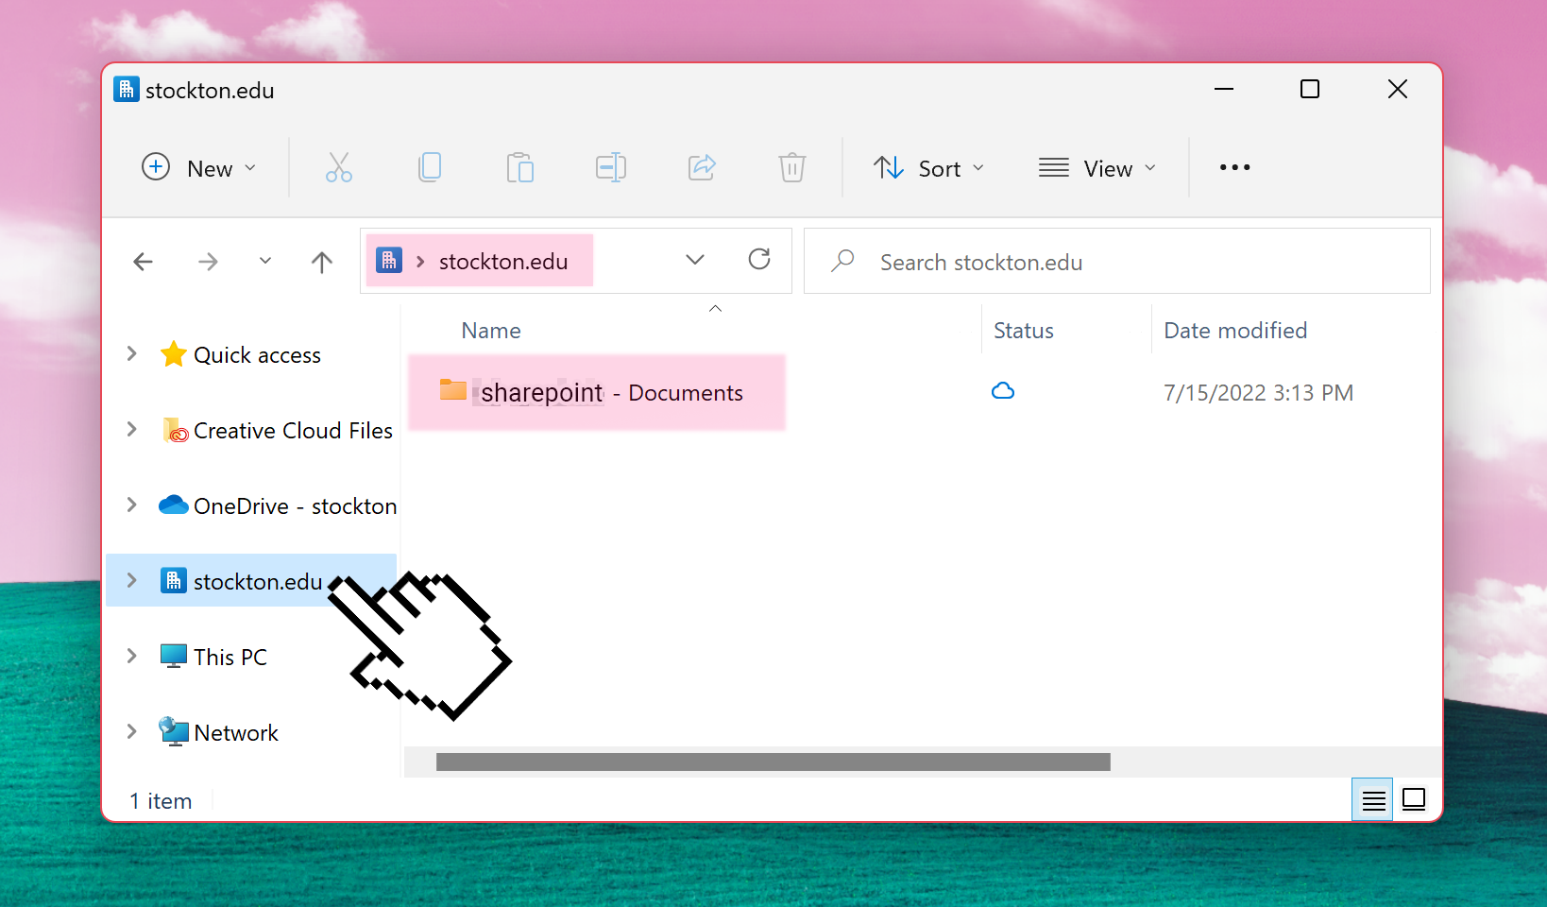Click the building icon in address bar
The width and height of the screenshot is (1547, 907).
point(389,260)
